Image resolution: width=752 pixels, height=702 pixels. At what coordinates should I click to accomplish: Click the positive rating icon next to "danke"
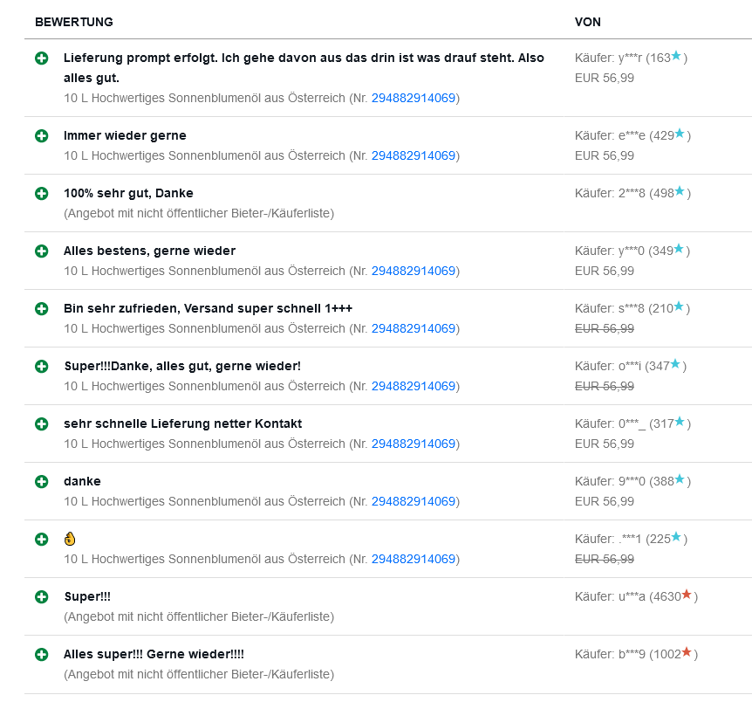coord(41,481)
